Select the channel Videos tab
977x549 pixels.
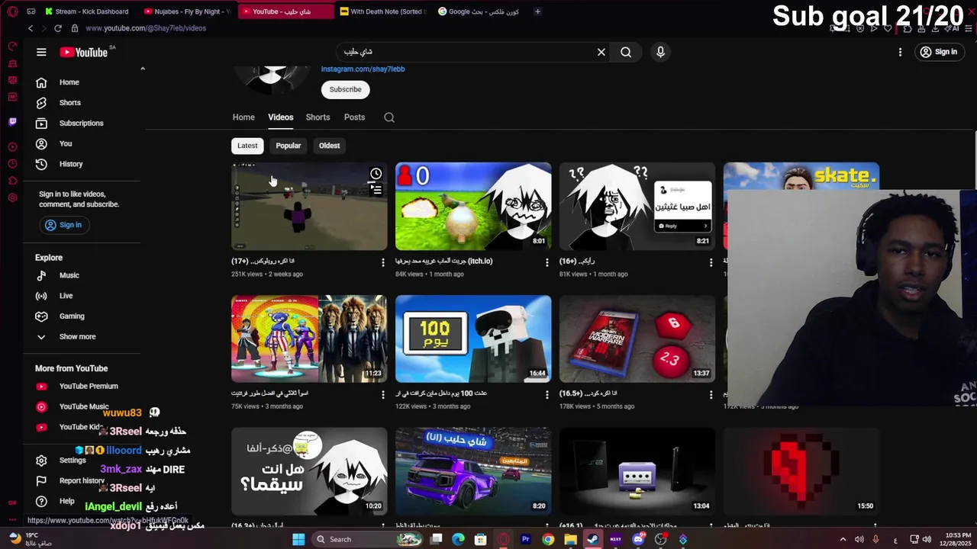click(x=280, y=117)
